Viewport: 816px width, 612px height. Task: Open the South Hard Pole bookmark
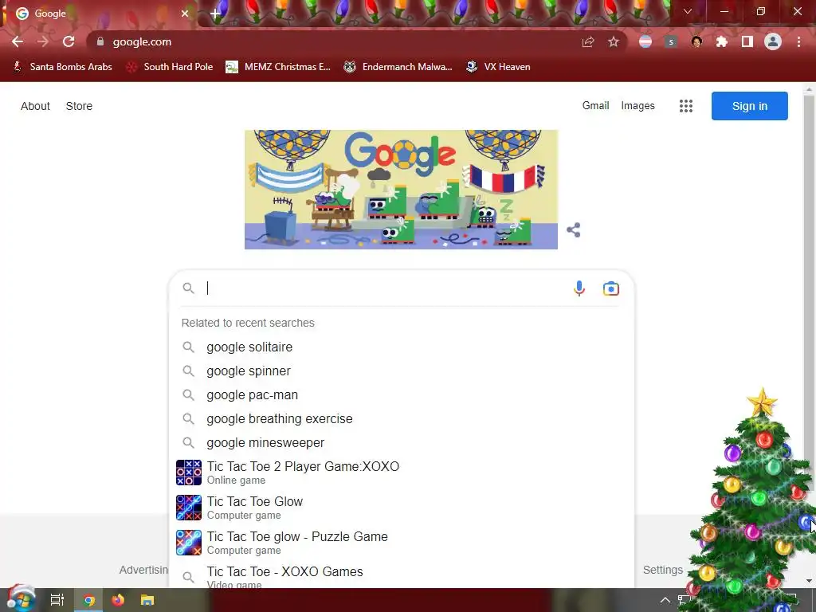(171, 67)
